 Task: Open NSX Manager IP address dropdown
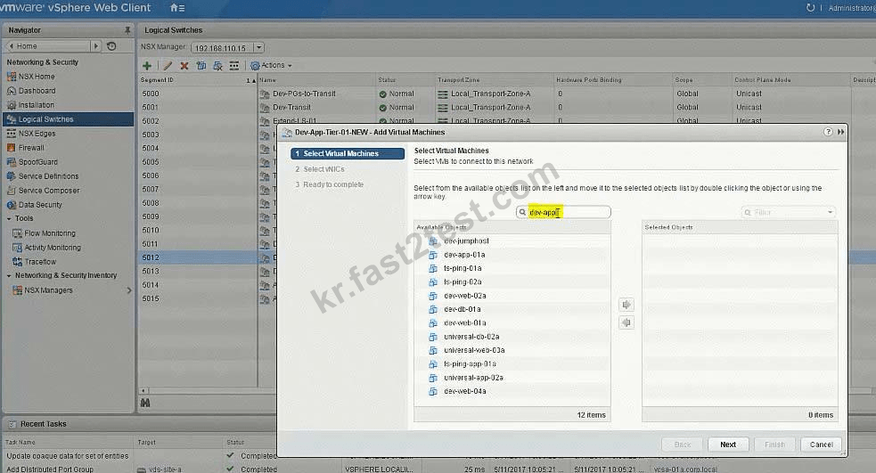point(258,48)
